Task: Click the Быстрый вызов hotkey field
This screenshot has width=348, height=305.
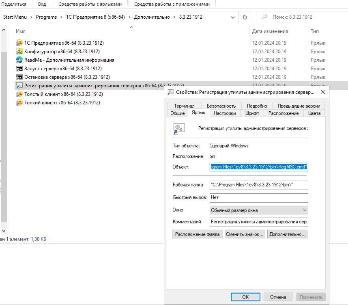Action: tap(259, 198)
